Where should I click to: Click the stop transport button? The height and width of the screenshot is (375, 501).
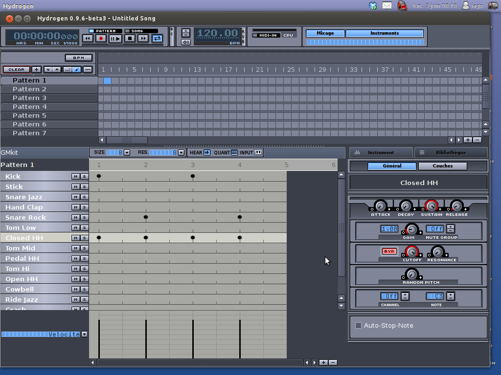point(130,39)
